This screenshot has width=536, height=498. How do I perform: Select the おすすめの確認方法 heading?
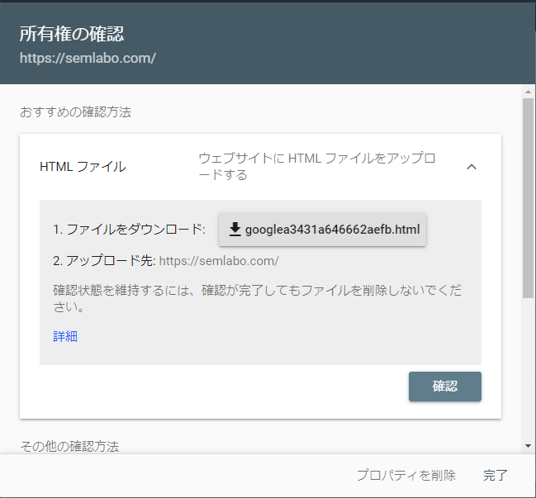coord(75,111)
